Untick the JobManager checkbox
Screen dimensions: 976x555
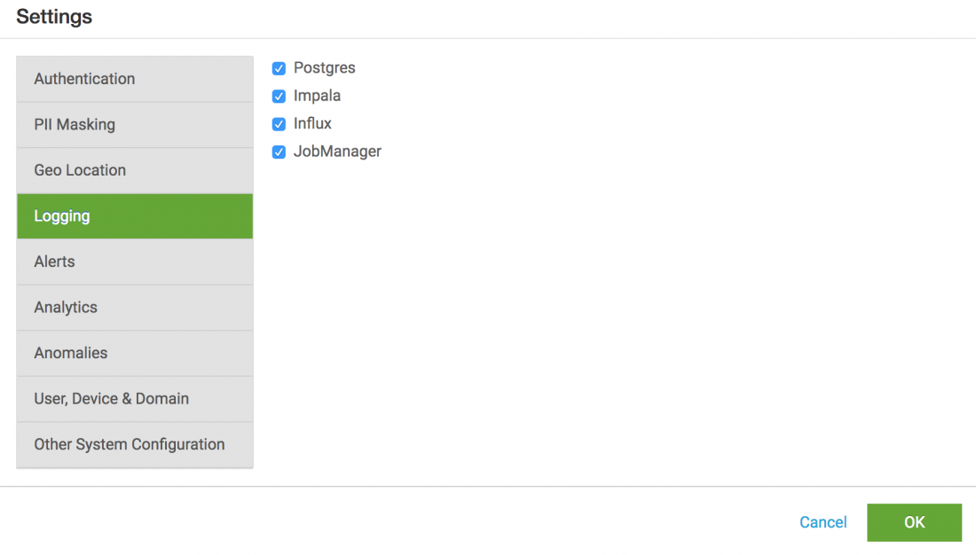279,152
